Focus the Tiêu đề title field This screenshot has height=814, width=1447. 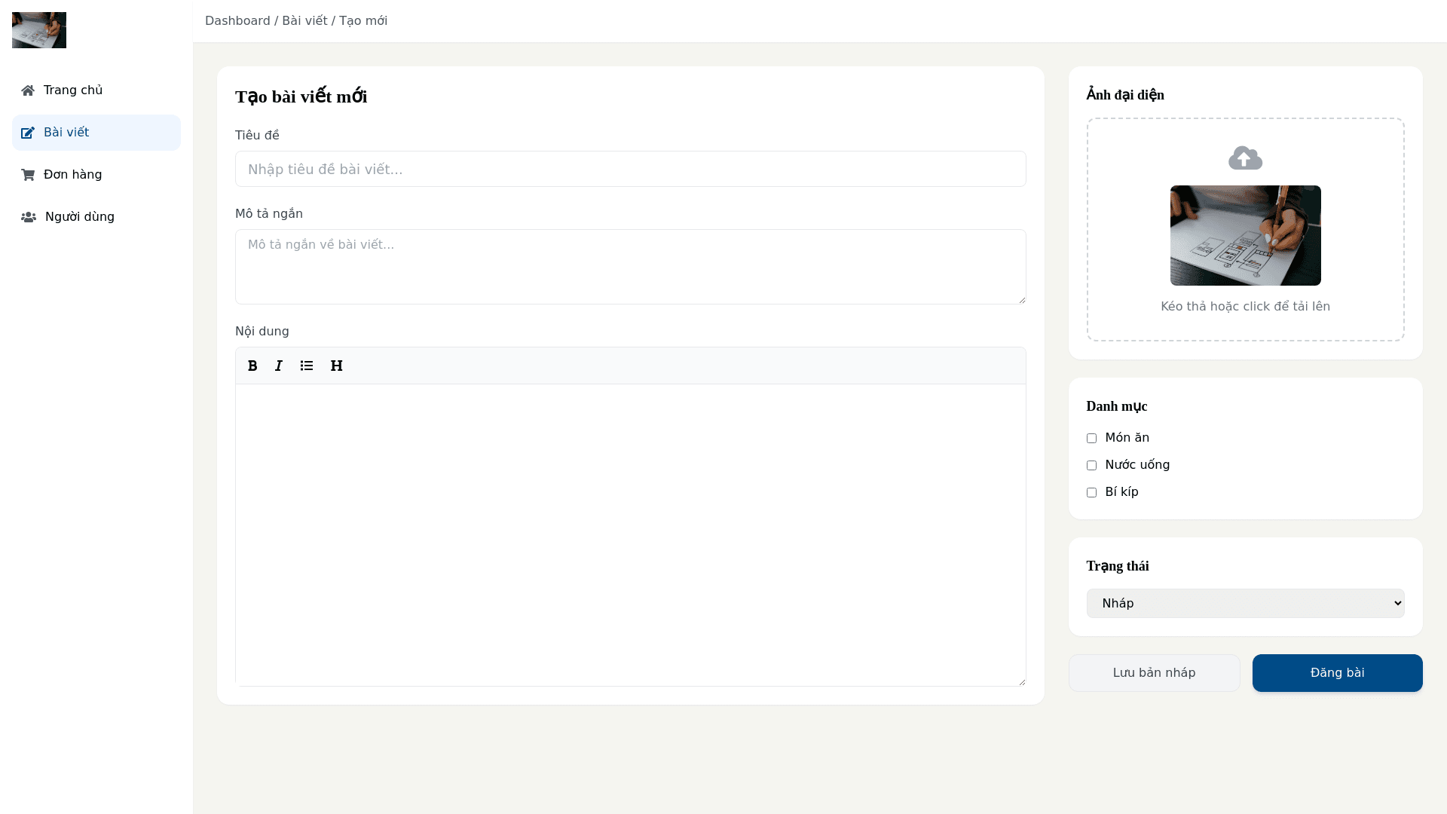(630, 169)
